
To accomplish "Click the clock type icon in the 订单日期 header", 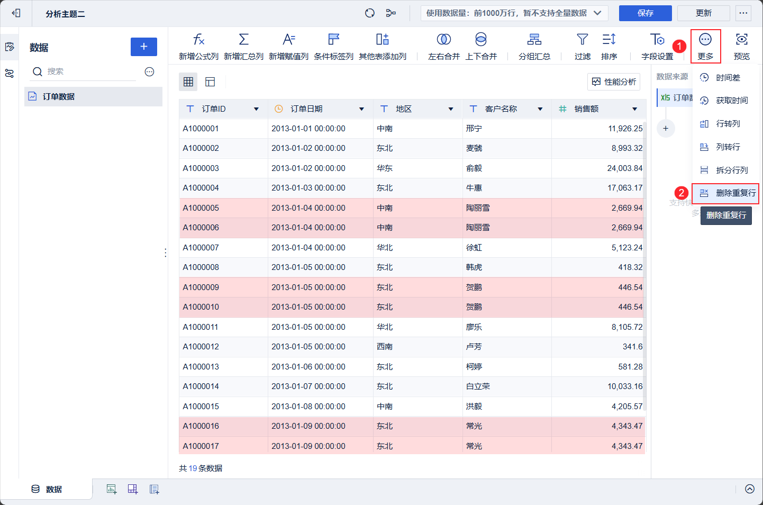I will click(279, 109).
